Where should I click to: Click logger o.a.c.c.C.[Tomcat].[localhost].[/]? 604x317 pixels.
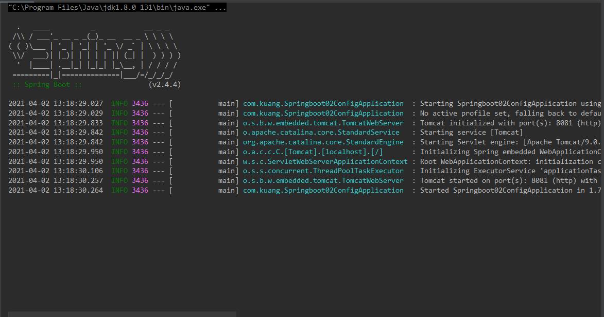click(313, 152)
